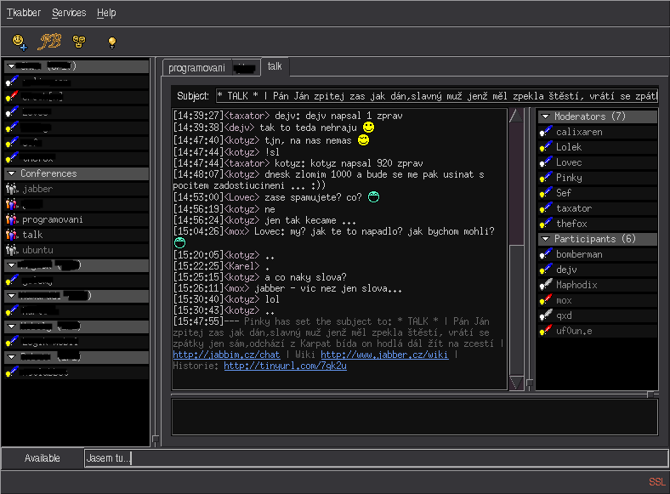
Task: Open the Available presence status menu
Action: click(x=43, y=458)
